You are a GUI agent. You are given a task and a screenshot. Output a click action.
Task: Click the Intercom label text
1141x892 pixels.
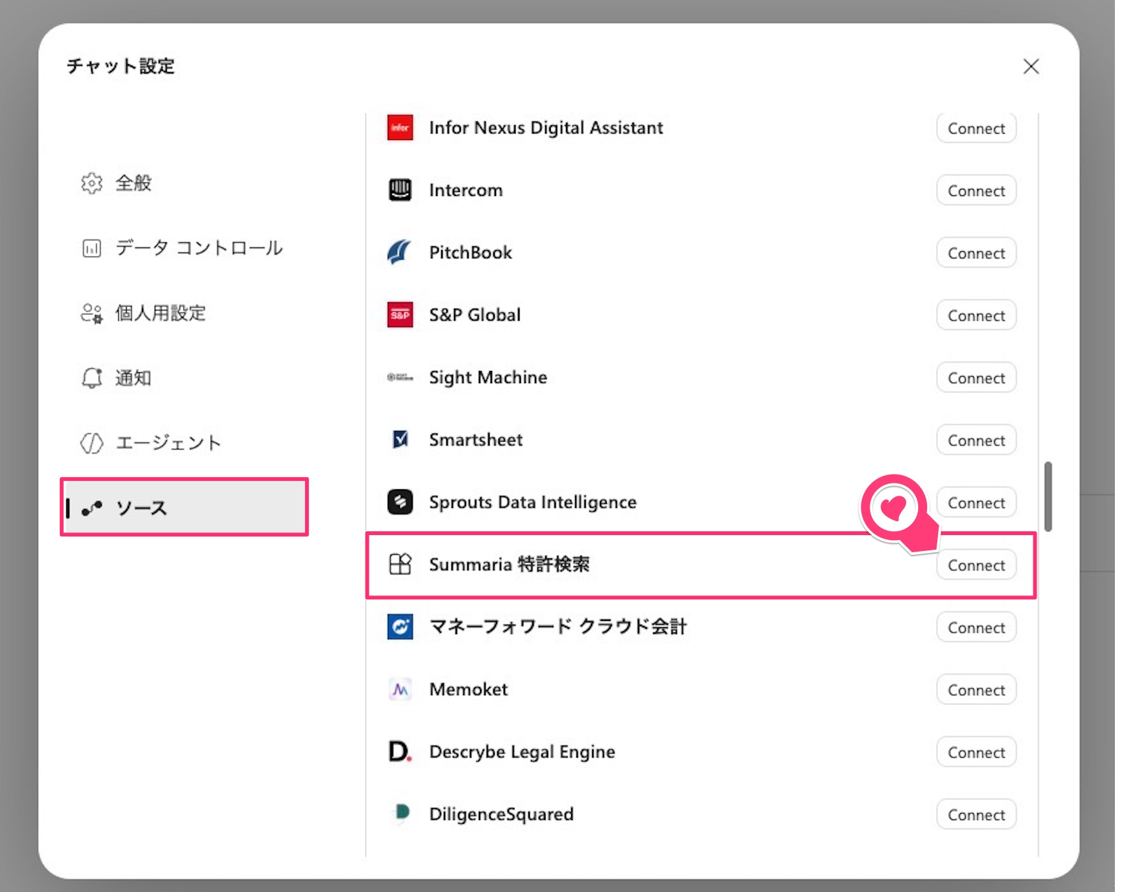click(465, 190)
